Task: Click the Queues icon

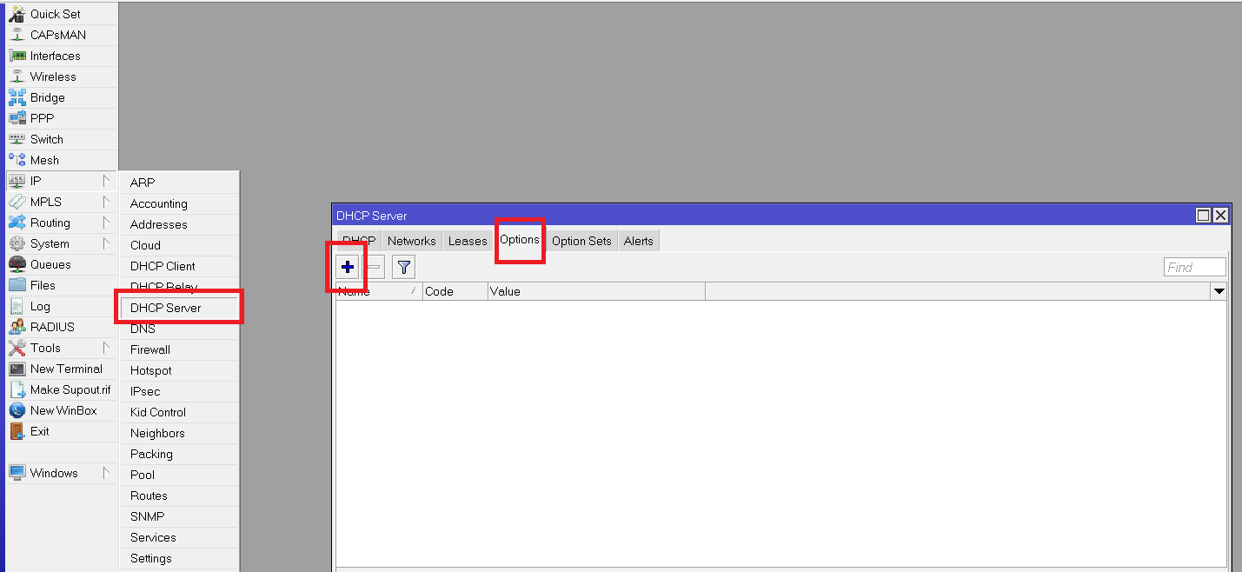Action: [x=17, y=264]
